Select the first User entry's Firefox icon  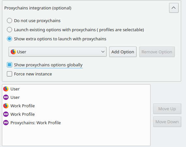pyautogui.click(x=6, y=89)
